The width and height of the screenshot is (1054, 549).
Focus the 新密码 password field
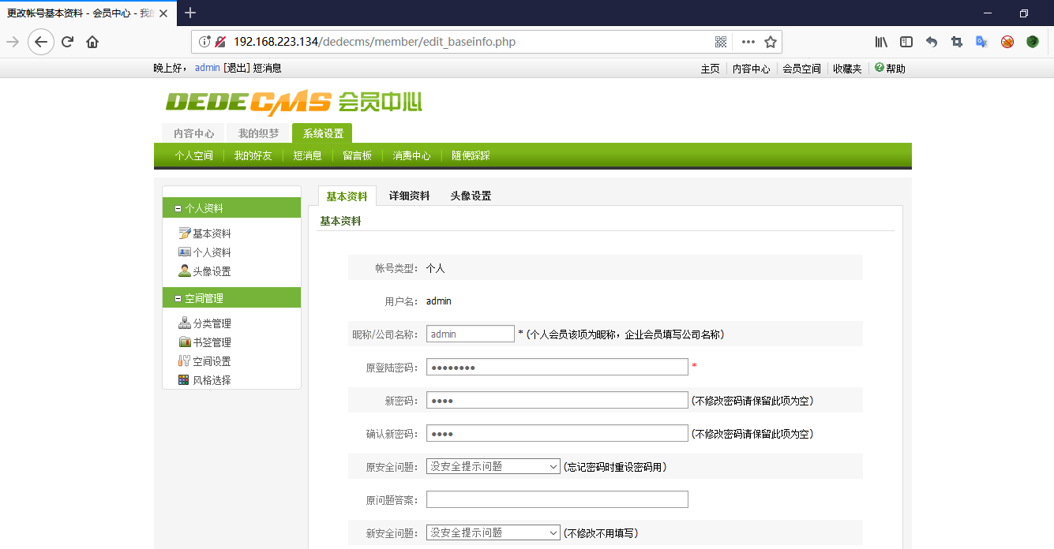tap(557, 400)
